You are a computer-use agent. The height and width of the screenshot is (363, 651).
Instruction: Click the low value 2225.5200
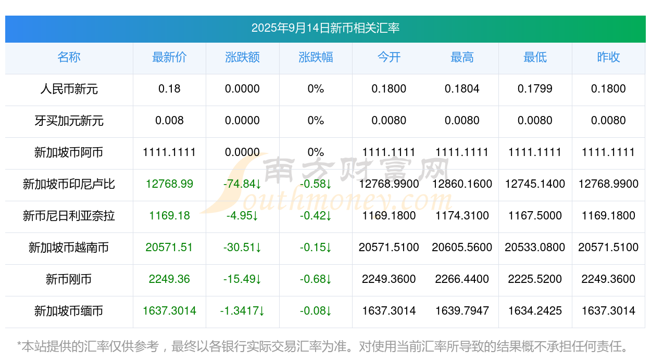535,279
